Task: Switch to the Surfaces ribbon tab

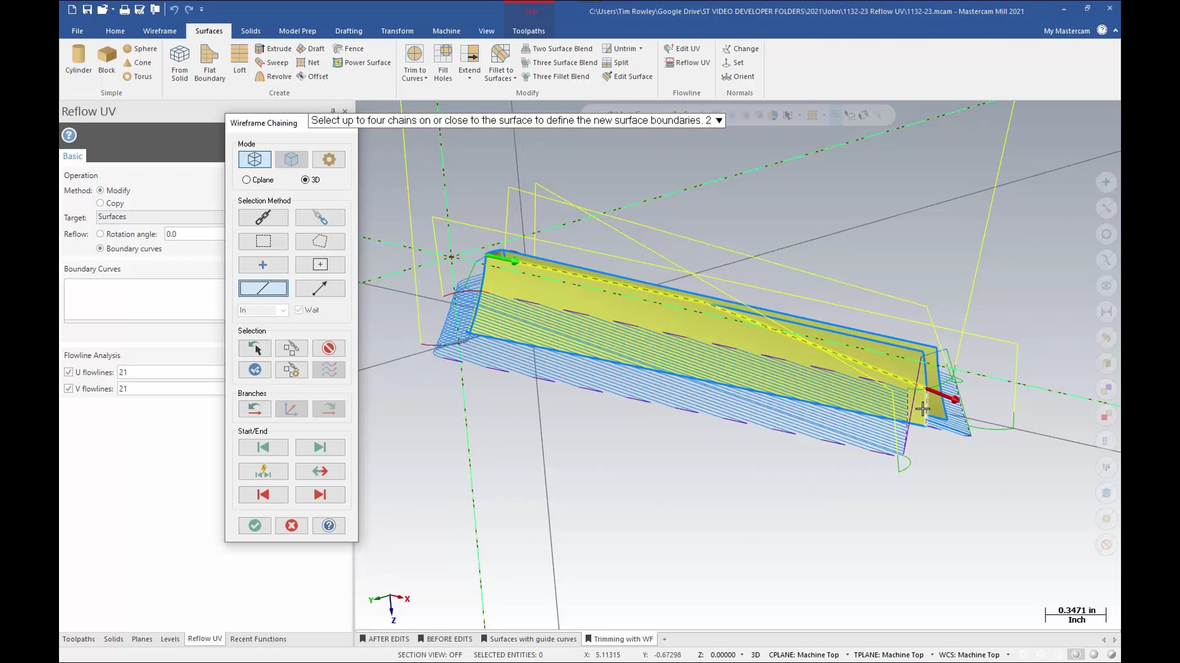Action: click(x=208, y=30)
